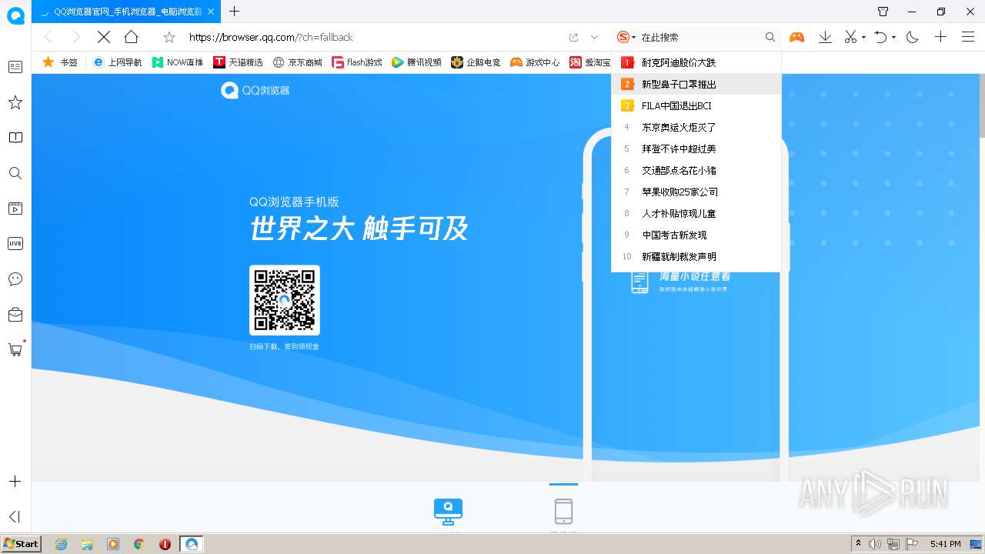
Task: Toggle night mode moon icon
Action: point(913,37)
